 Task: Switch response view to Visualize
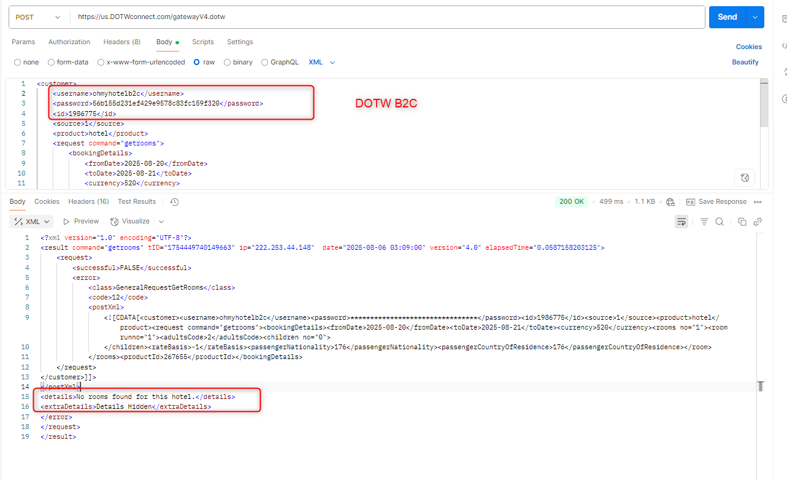(x=130, y=222)
